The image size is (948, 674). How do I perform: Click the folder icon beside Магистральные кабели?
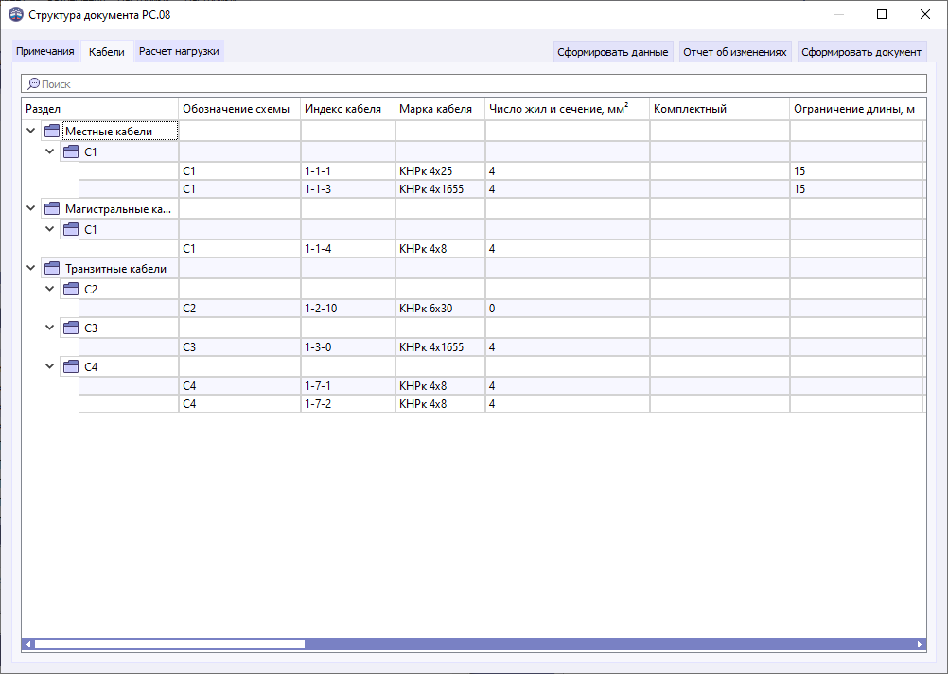tap(51, 208)
